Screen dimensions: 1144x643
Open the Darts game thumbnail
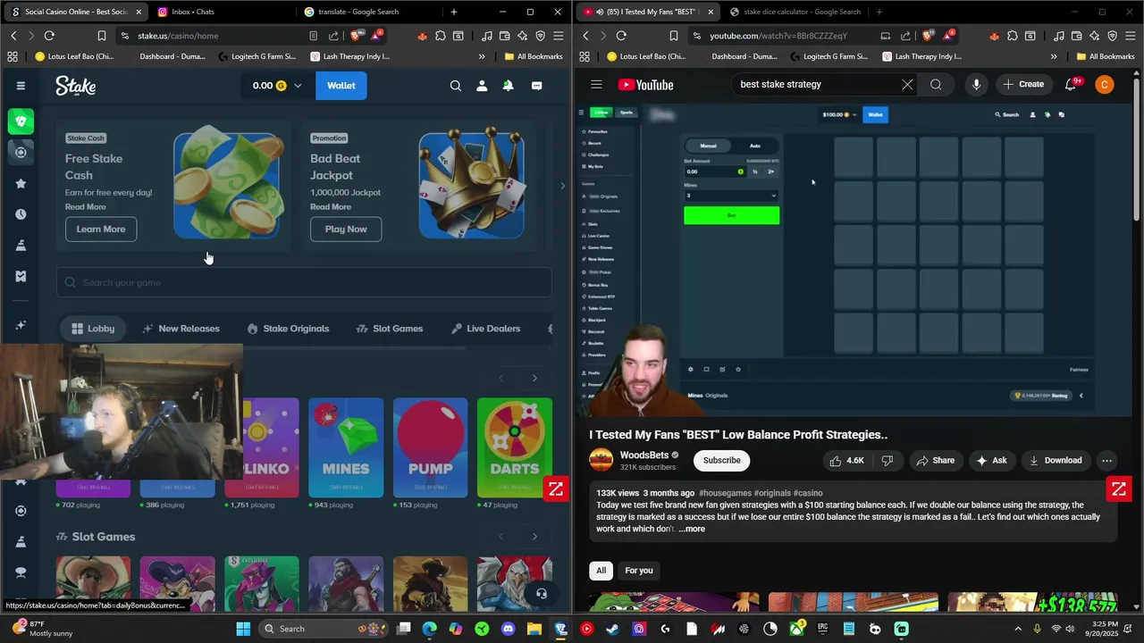pos(515,447)
